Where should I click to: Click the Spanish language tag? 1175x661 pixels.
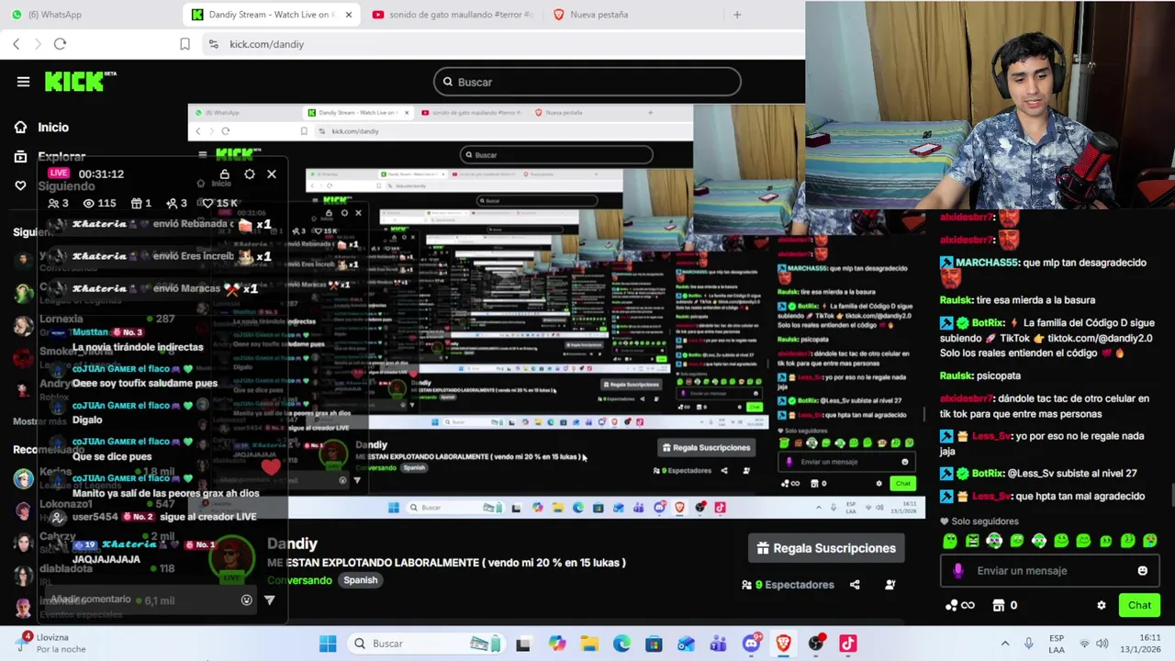click(x=360, y=580)
